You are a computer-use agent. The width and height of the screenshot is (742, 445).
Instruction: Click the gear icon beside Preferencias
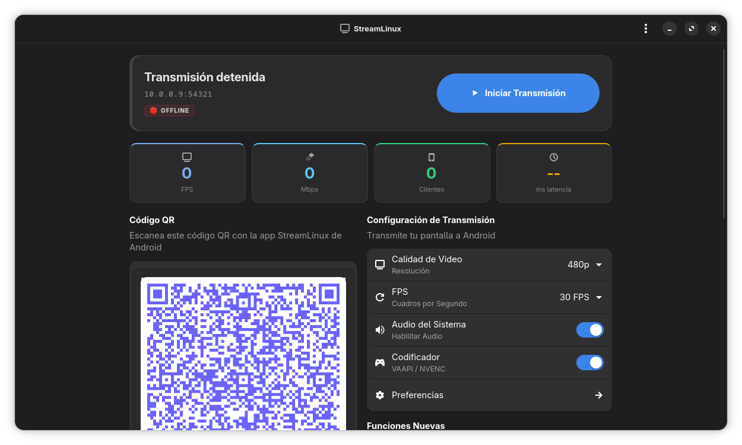(x=380, y=395)
